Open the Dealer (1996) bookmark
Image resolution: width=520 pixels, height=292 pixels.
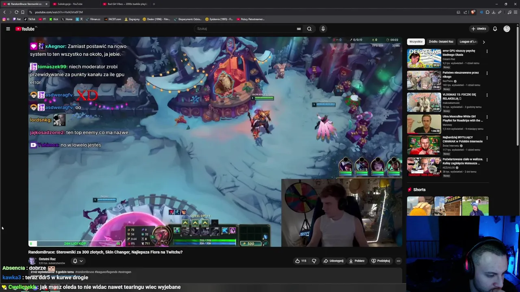[x=156, y=19]
